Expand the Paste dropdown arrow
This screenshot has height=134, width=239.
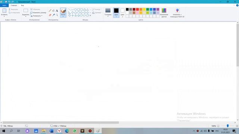(x=4, y=16)
